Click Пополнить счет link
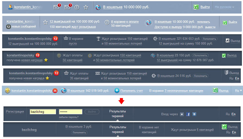 [x=132, y=91]
